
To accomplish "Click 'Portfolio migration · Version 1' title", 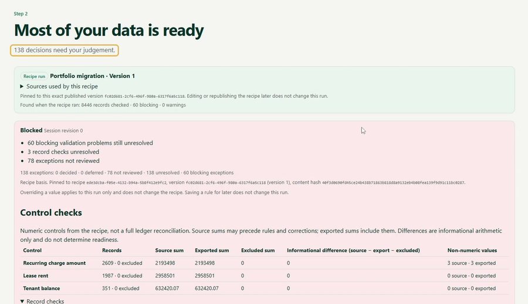I will point(92,76).
